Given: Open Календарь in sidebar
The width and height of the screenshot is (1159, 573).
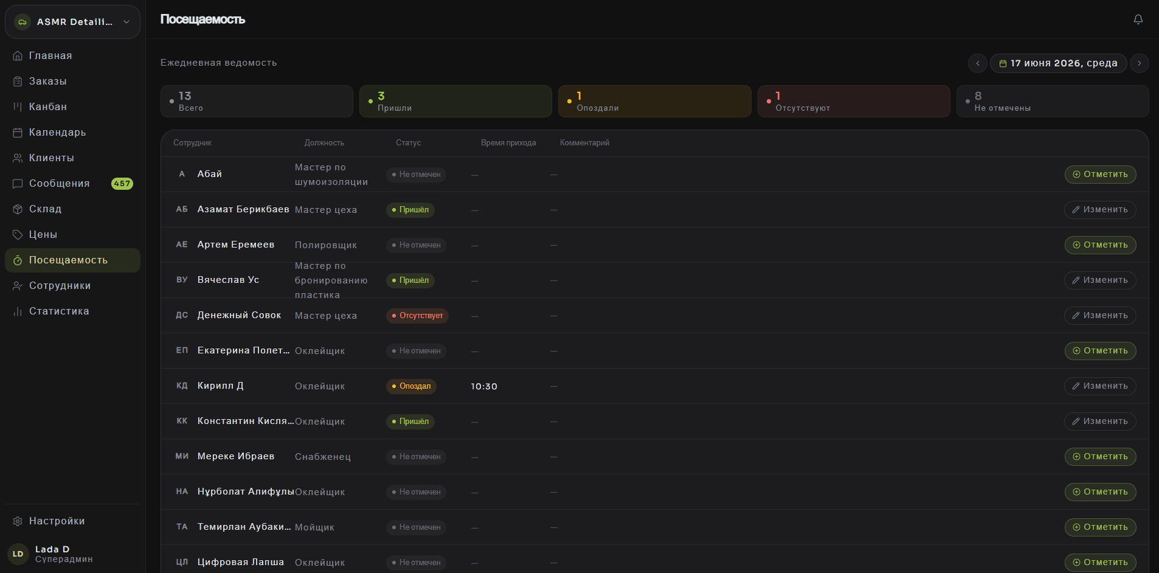Looking at the screenshot, I should [x=72, y=133].
